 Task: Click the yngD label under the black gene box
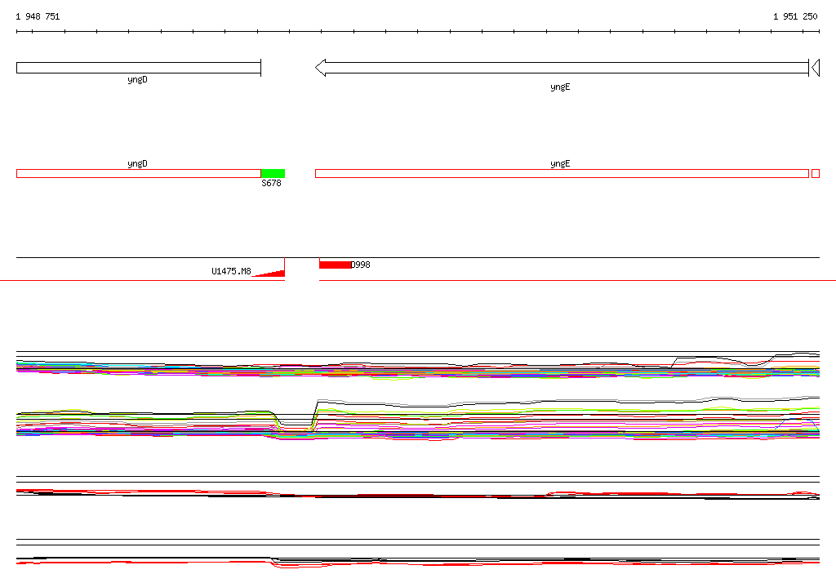(137, 79)
